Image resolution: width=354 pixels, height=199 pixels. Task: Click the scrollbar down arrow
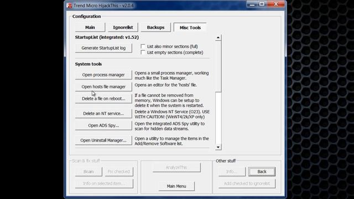218,147
